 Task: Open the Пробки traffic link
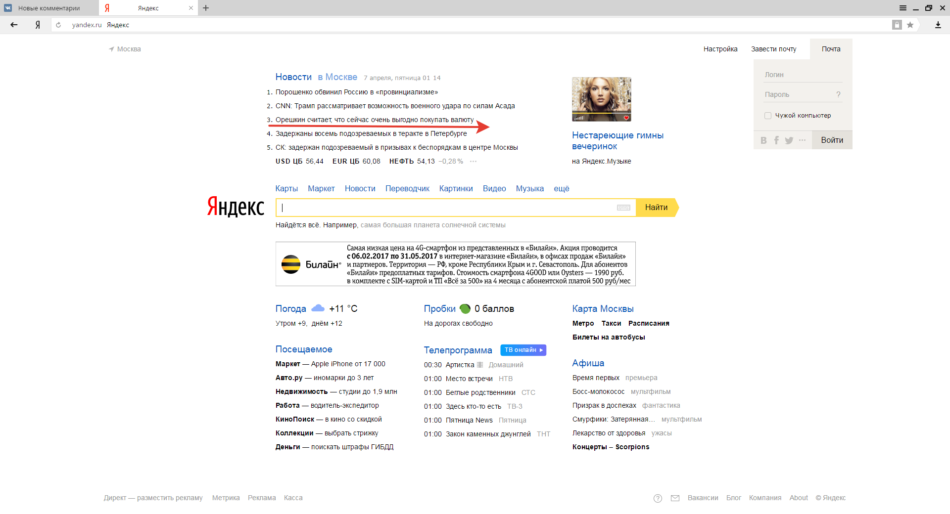[440, 309]
